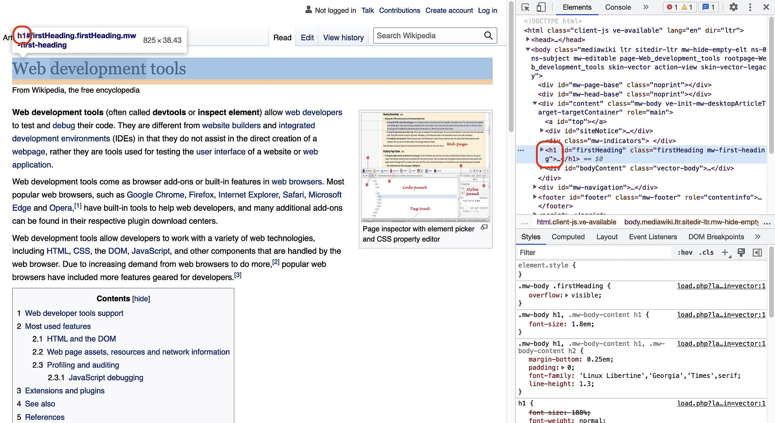Toggle :hov element state button
Viewport: 775px width, 423px height.
pos(685,252)
